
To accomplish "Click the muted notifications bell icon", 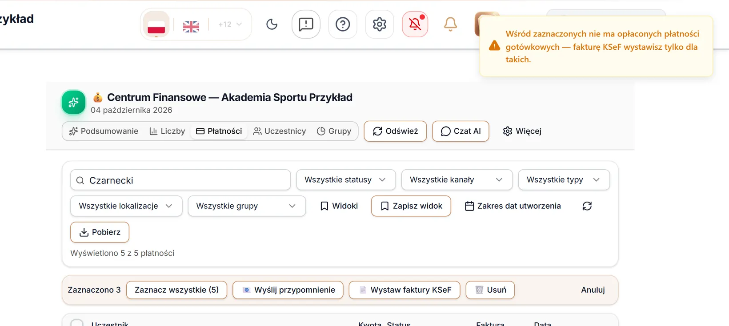I will point(415,24).
